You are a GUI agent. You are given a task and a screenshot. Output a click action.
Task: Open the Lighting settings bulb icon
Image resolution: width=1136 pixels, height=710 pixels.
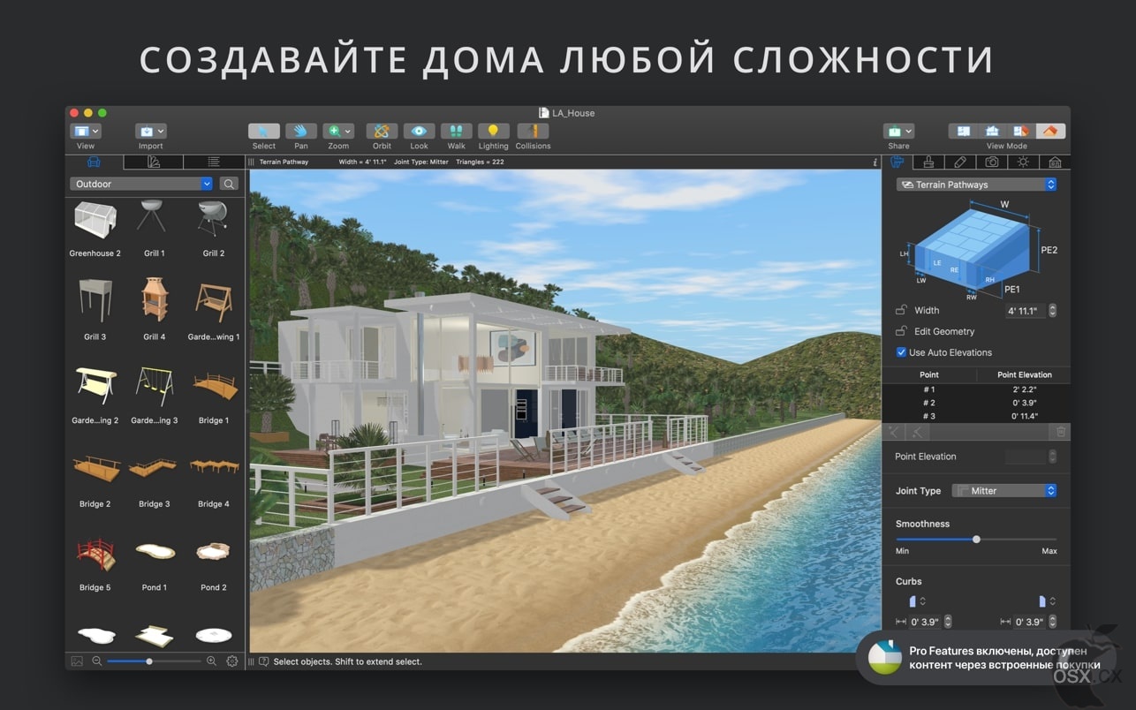click(493, 131)
